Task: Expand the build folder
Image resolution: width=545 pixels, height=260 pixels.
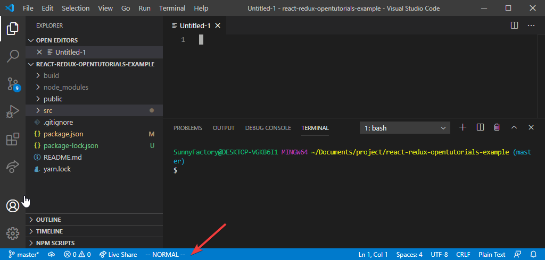Action: [94, 75]
